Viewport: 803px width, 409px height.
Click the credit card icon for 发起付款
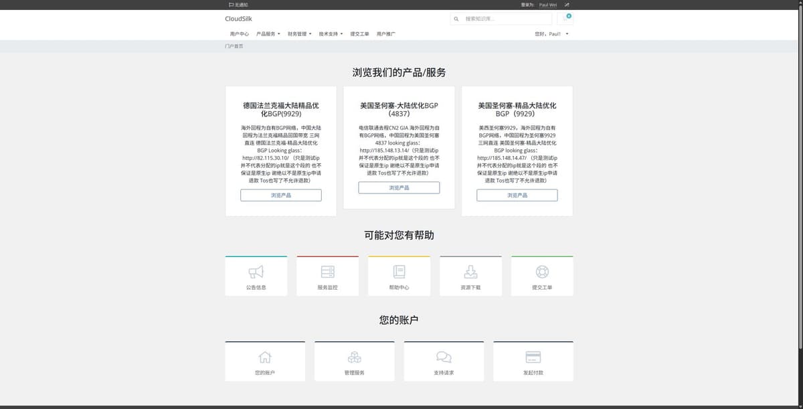(533, 357)
